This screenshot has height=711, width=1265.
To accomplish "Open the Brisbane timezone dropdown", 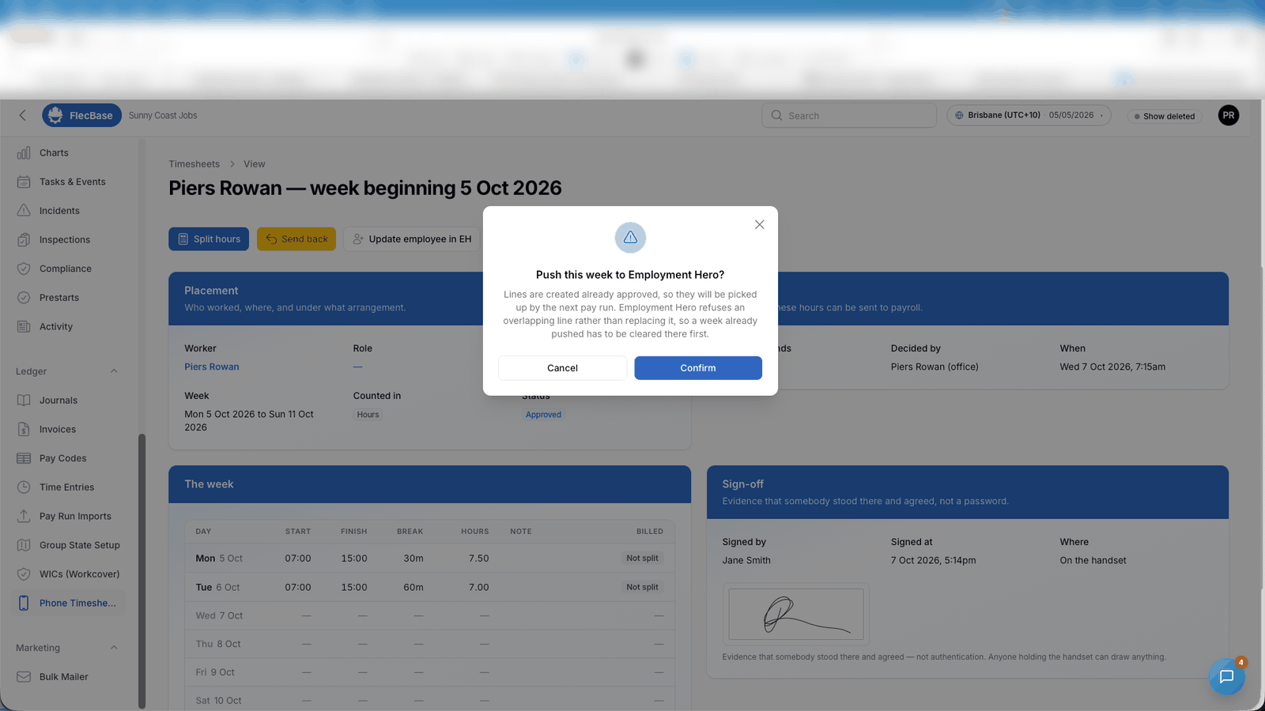I will coord(1029,115).
